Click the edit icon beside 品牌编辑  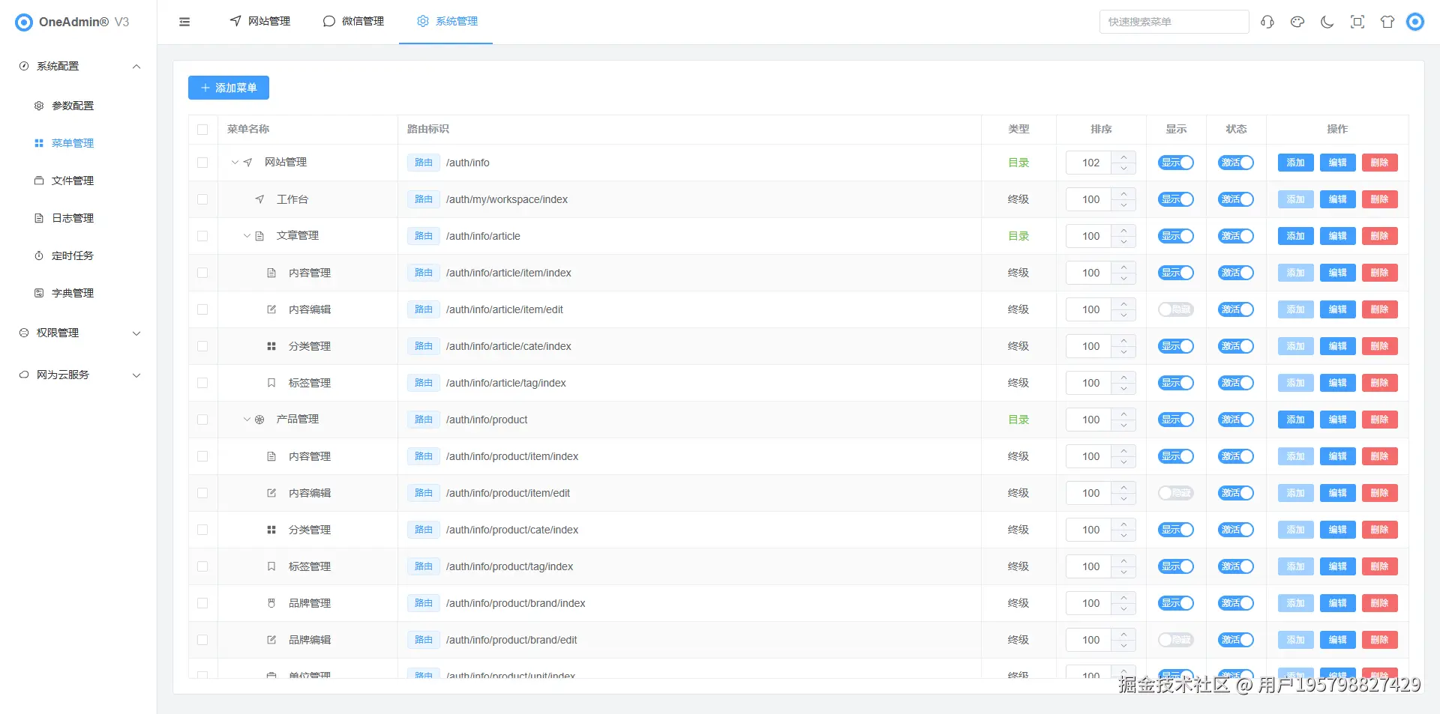(x=271, y=640)
